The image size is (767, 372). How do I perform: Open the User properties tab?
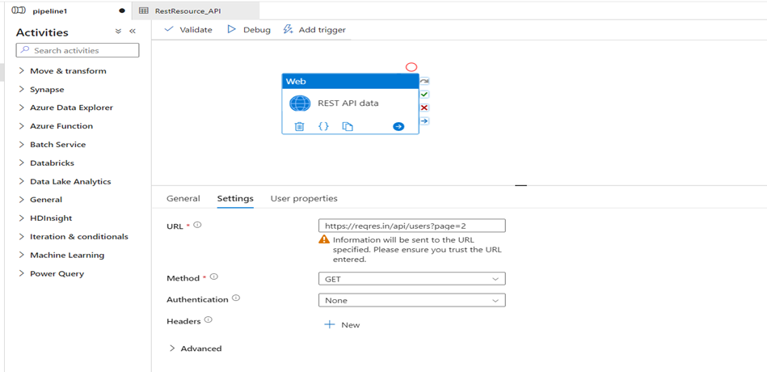304,199
